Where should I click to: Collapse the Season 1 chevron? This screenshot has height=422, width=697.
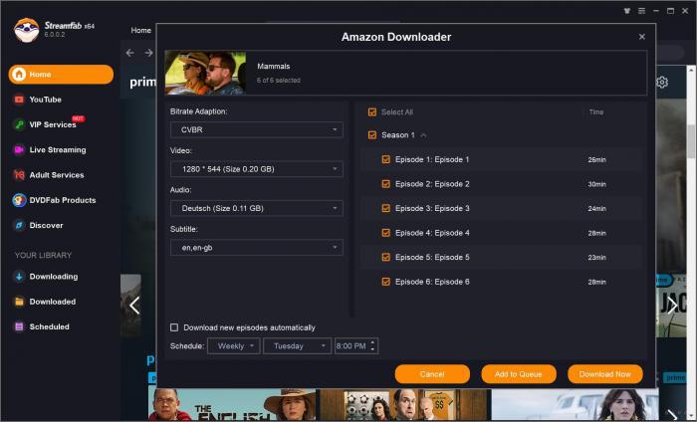coord(423,135)
